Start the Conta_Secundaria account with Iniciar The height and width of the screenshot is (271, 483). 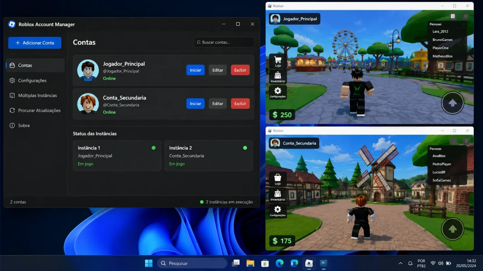(x=195, y=103)
